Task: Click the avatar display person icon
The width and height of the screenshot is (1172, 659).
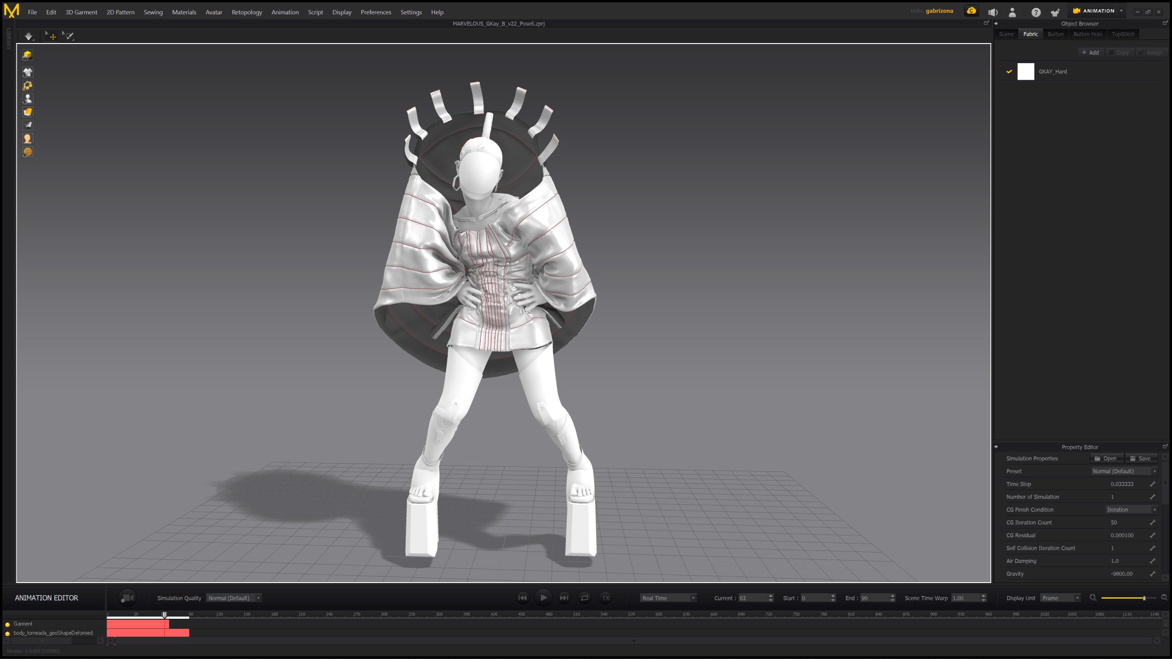Action: pyautogui.click(x=27, y=98)
